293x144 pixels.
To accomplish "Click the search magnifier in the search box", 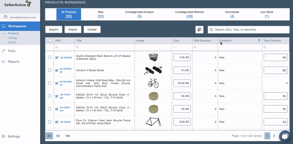I will (211, 30).
